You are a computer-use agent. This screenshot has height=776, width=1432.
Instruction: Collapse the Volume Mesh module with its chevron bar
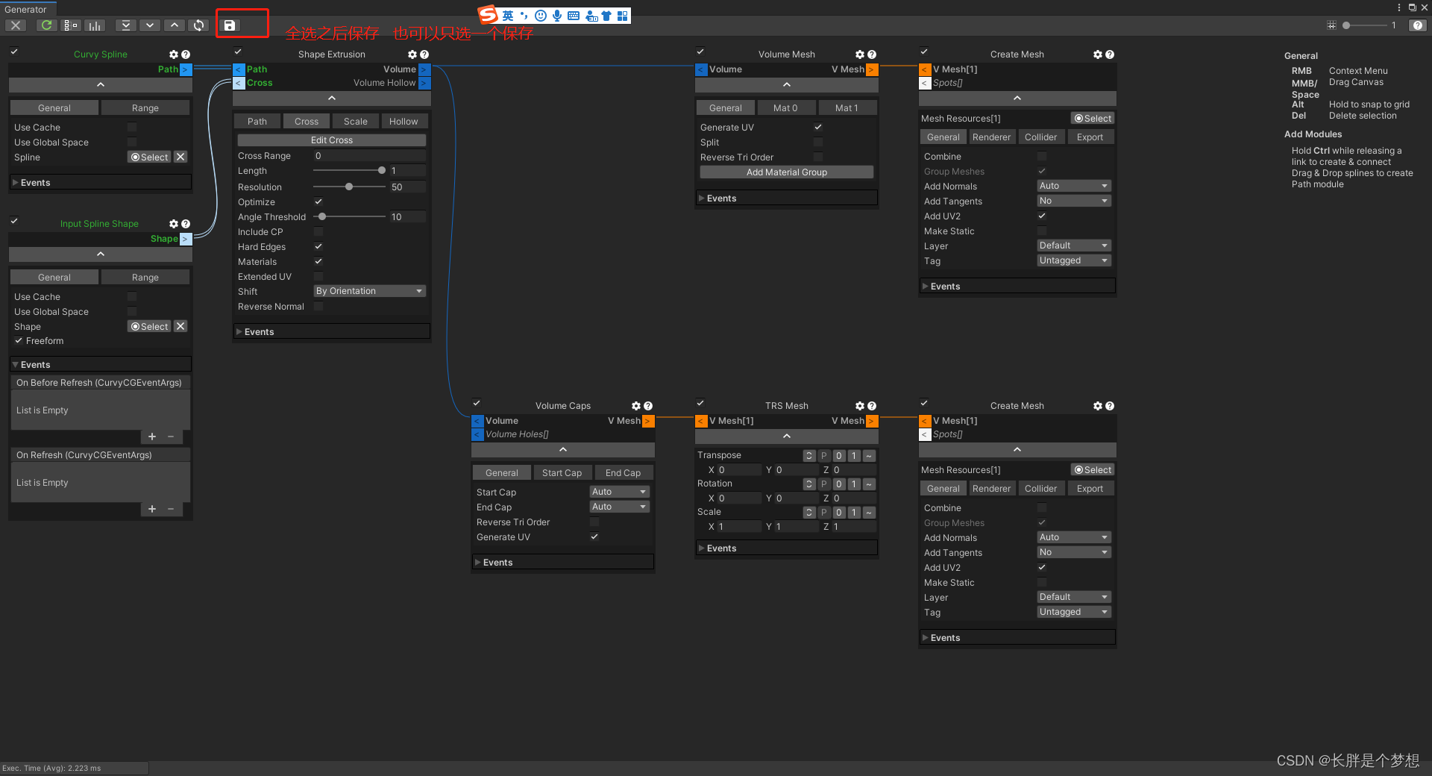click(x=786, y=84)
